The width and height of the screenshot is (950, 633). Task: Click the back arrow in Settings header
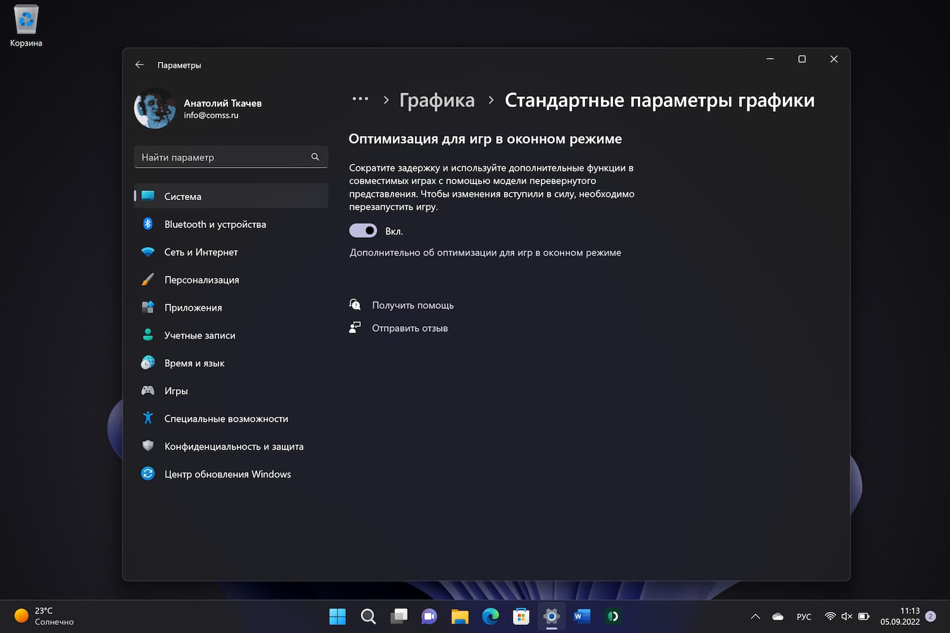[x=139, y=65]
